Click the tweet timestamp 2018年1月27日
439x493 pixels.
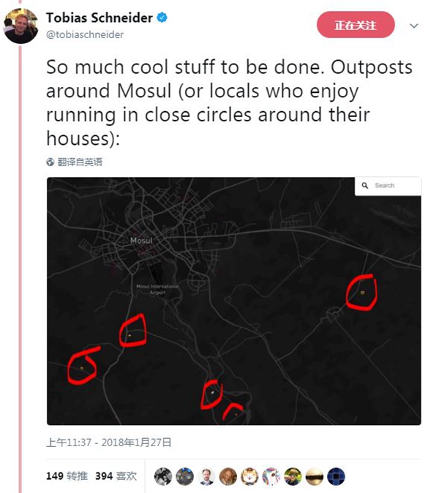coord(109,442)
